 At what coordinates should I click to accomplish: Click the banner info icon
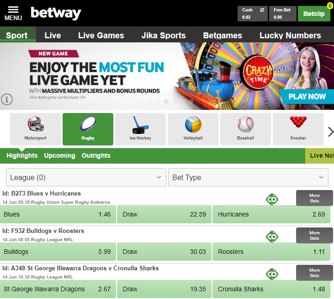pyautogui.click(x=7, y=99)
